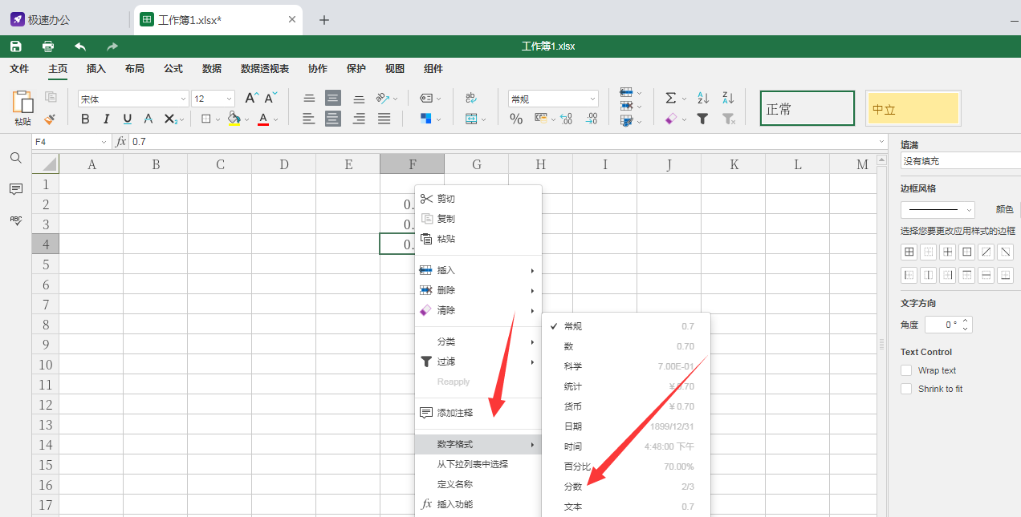Screen dimensions: 1021x517
Task: Expand the formula bar
Action: pyautogui.click(x=883, y=142)
